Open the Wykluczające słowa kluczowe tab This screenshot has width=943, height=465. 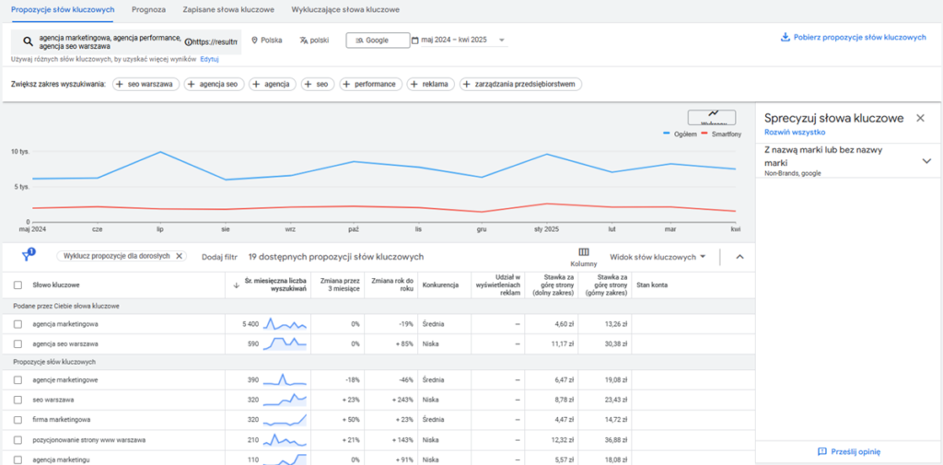tap(344, 10)
